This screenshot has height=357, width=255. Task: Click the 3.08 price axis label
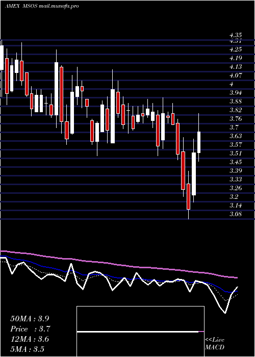pyautogui.click(x=236, y=214)
